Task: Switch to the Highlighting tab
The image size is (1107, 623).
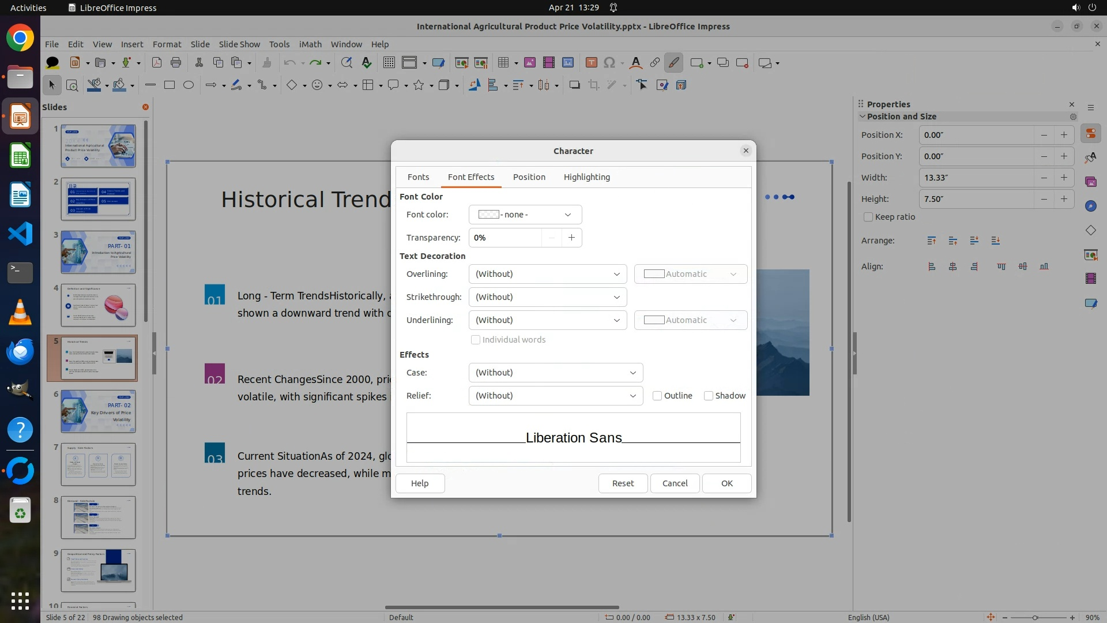Action: (x=586, y=177)
